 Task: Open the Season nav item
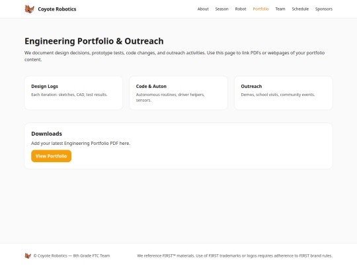click(221, 9)
